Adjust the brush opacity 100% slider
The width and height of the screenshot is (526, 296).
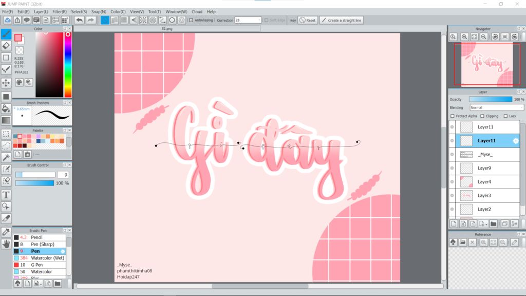click(34, 183)
